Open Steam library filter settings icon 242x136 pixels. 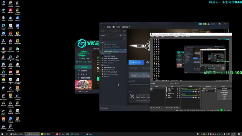[x=124, y=39]
